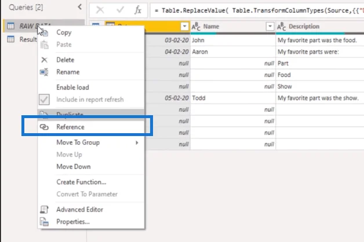Expand the Move To Group submenu

[137, 142]
